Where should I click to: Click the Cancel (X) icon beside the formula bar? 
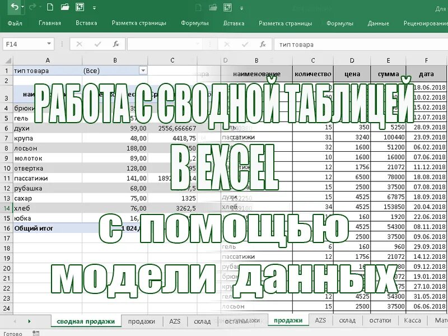79,44
